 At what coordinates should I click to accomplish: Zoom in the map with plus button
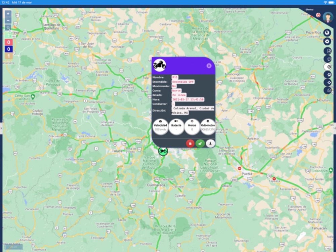click(x=8, y=14)
